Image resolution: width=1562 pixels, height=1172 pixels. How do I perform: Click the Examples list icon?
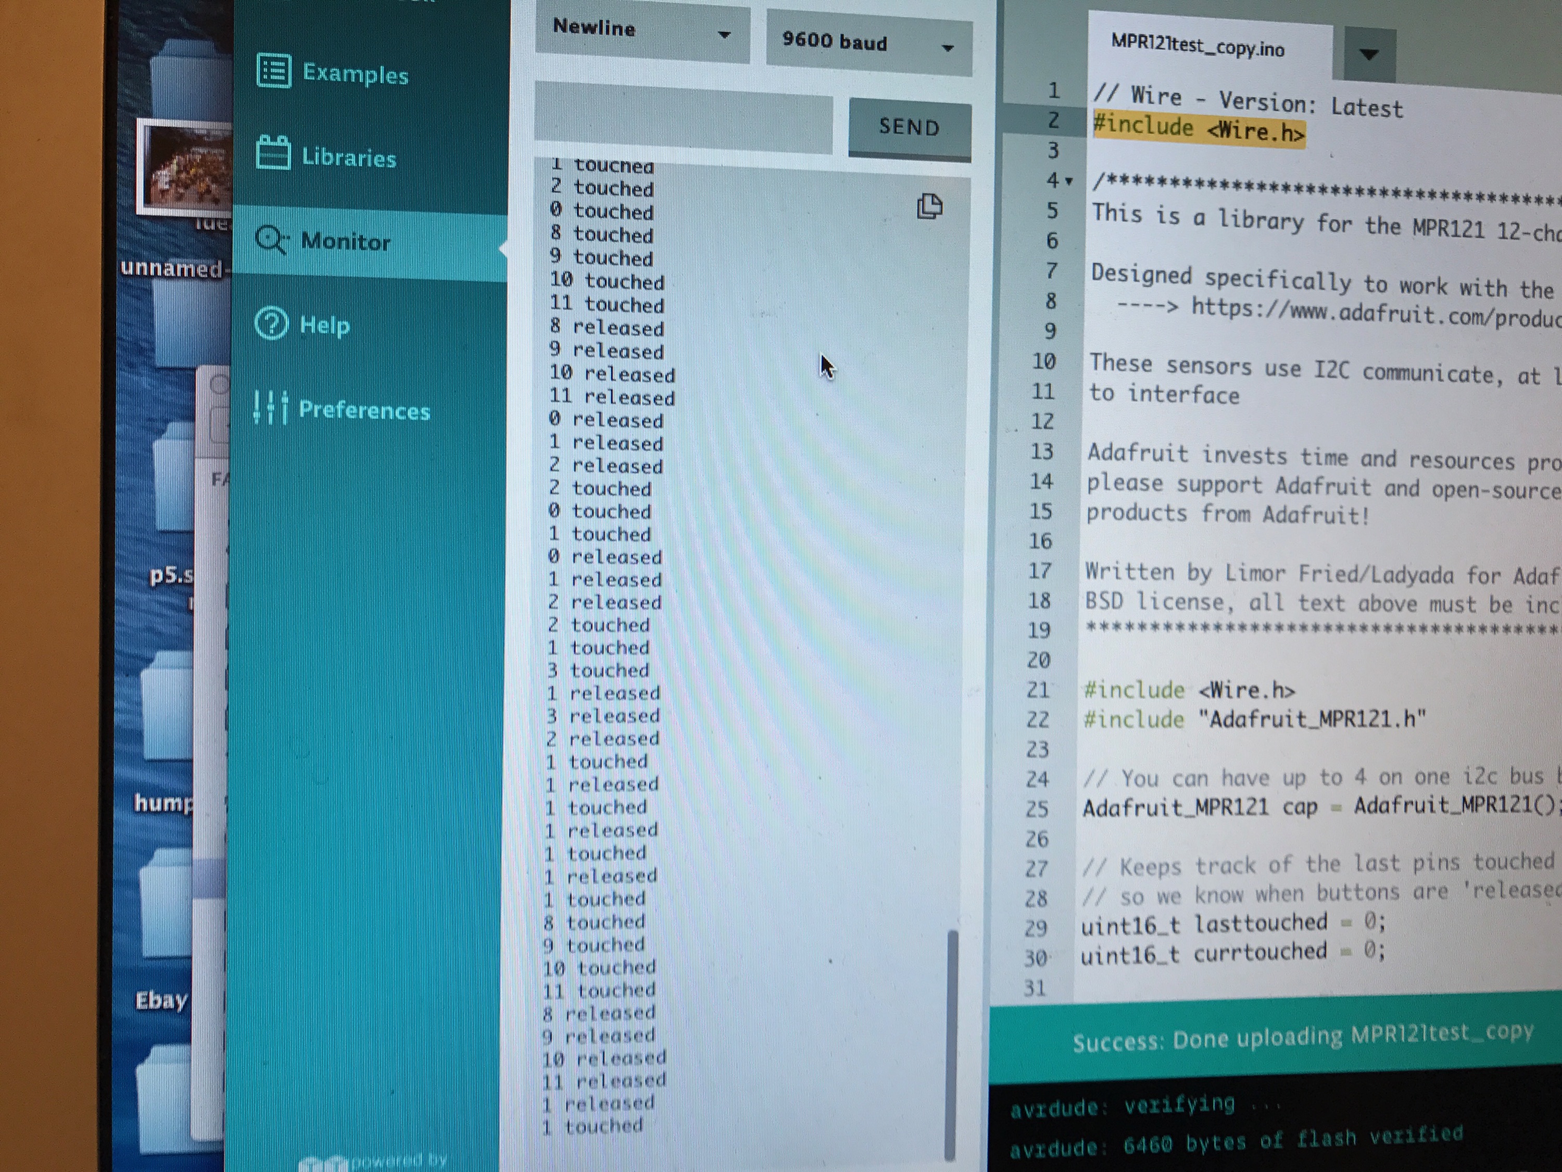coord(273,71)
